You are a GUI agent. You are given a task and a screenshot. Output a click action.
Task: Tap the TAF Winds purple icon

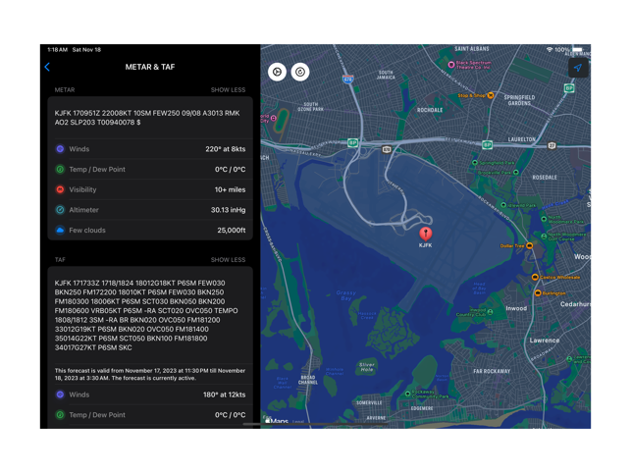tap(60, 394)
